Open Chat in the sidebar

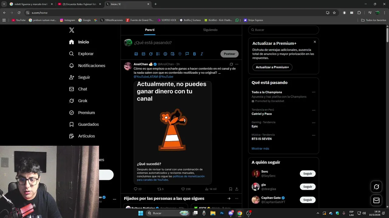click(78, 89)
